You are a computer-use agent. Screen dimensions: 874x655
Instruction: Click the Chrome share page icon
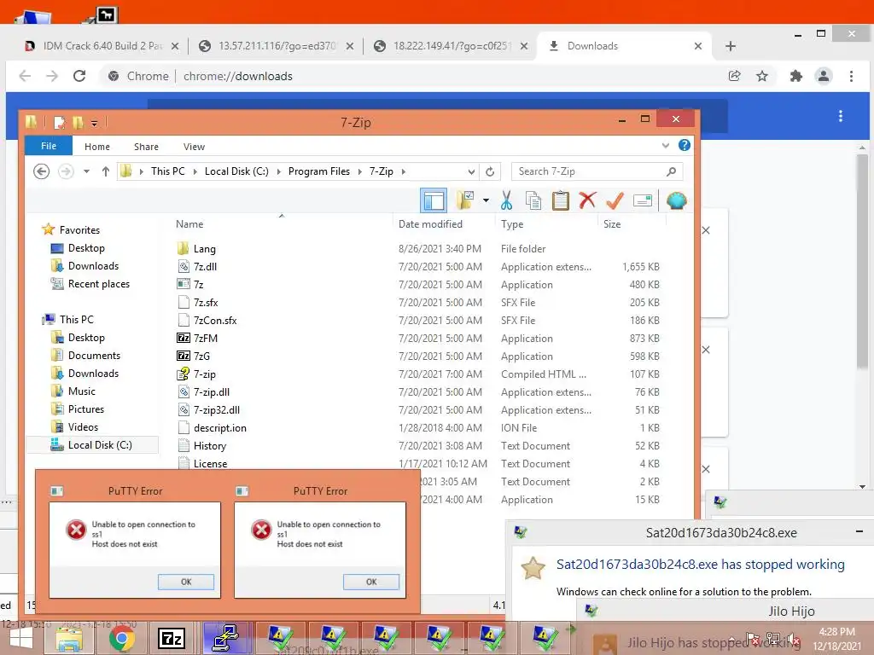pyautogui.click(x=735, y=76)
